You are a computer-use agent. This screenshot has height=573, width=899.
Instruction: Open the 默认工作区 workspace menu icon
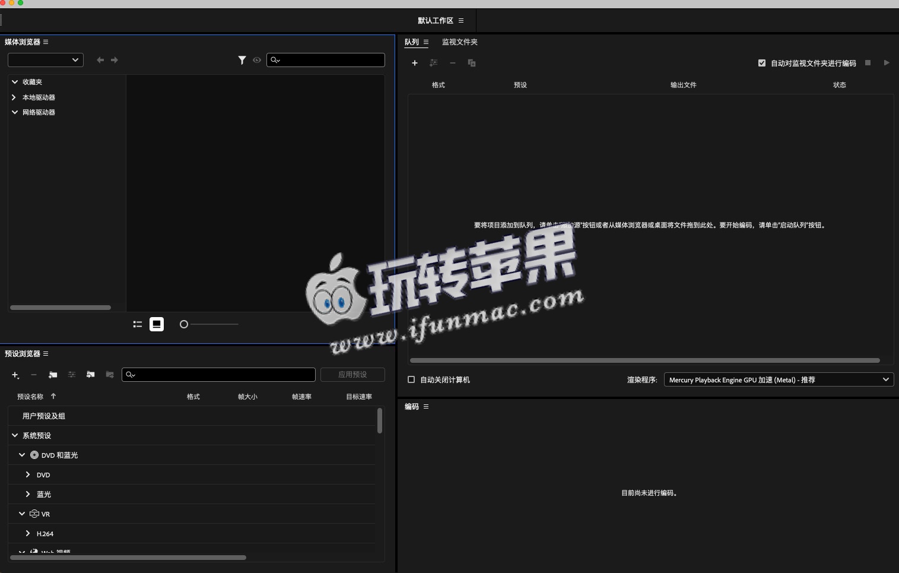[x=461, y=21]
